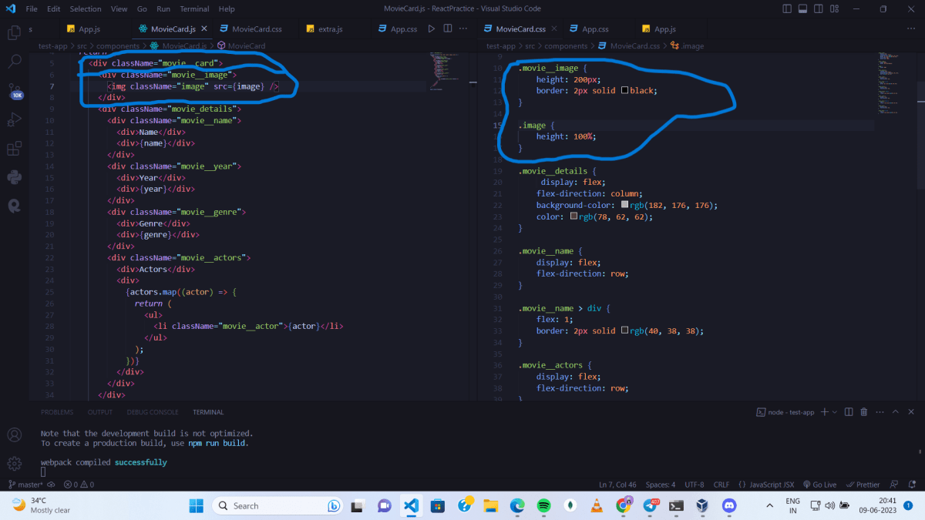Open rgb(40, 38, 38) border color swatch
Viewport: 925px width, 520px height.
click(624, 330)
